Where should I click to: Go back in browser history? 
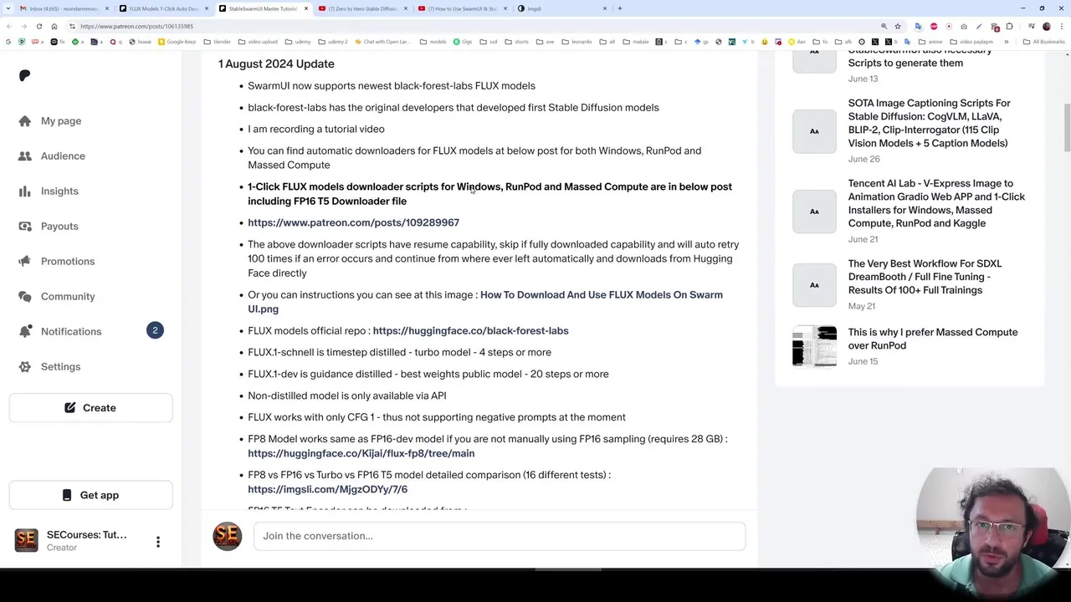9,26
